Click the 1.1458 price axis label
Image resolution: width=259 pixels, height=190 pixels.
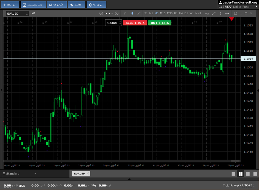tap(248, 152)
